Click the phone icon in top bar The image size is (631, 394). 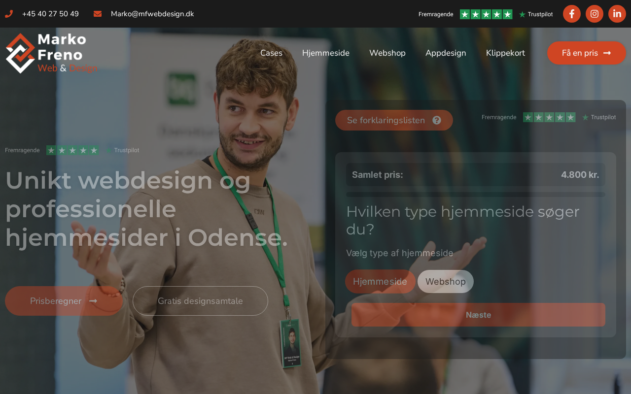pyautogui.click(x=9, y=14)
